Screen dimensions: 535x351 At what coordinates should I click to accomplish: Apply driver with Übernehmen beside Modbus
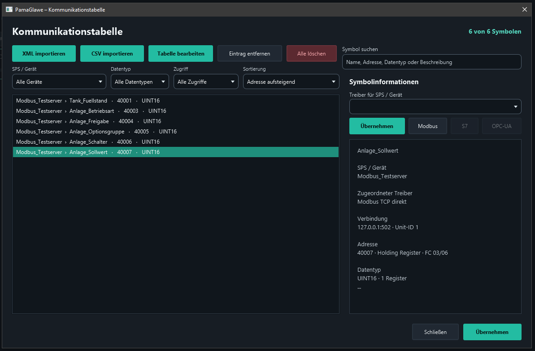(x=377, y=126)
